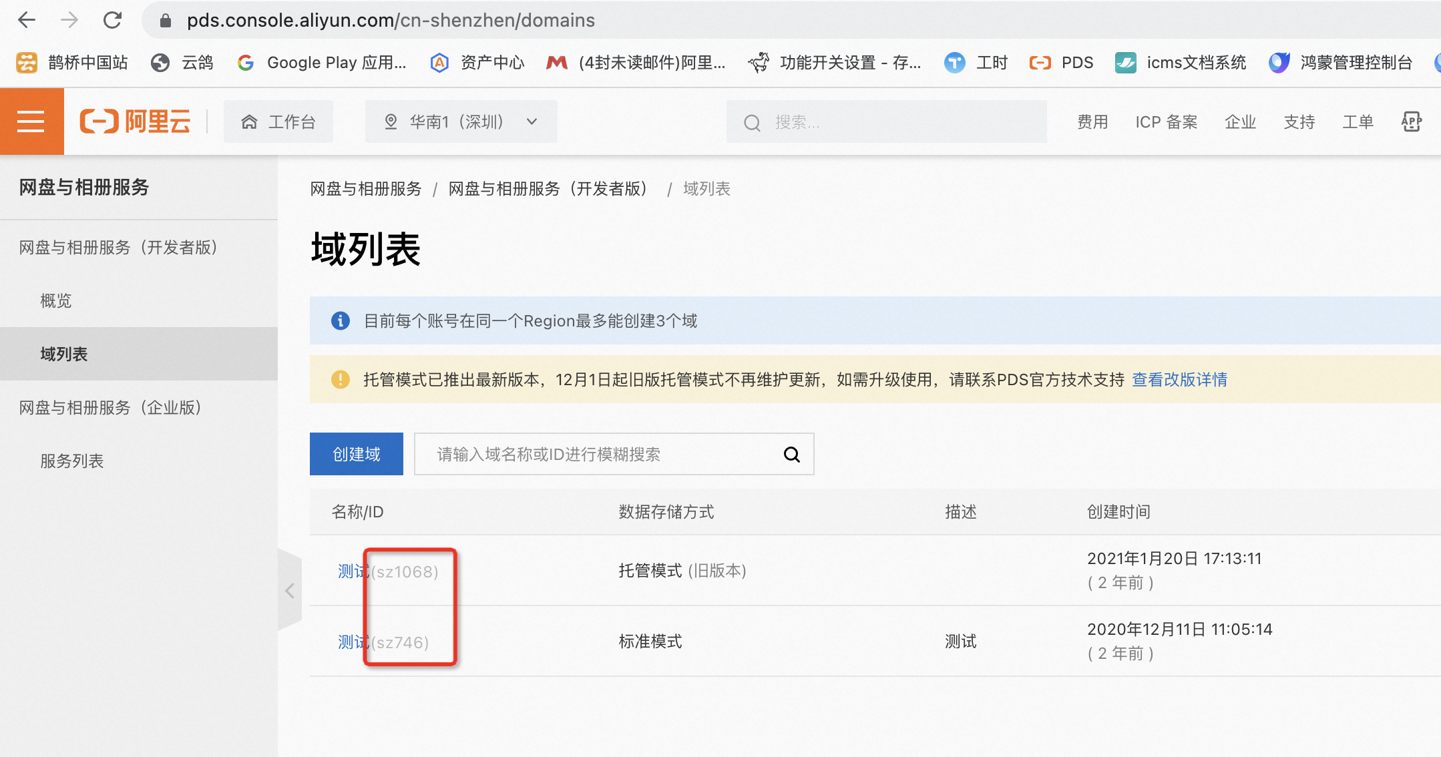The image size is (1441, 757).
Task: Open the 工时 bookmark
Action: 976,63
